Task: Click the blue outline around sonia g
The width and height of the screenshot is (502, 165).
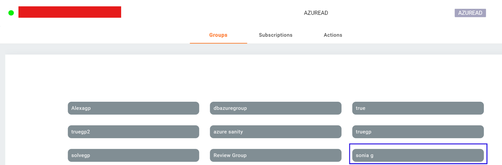Action: [x=418, y=144]
